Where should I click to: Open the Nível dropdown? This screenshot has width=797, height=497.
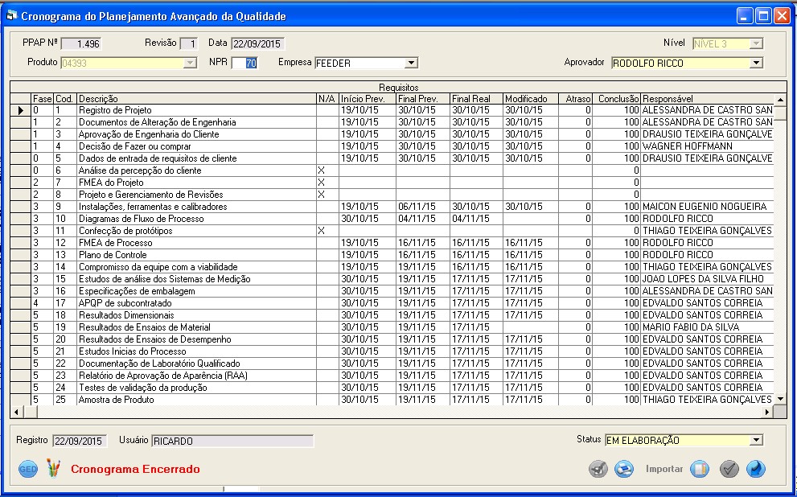click(756, 44)
